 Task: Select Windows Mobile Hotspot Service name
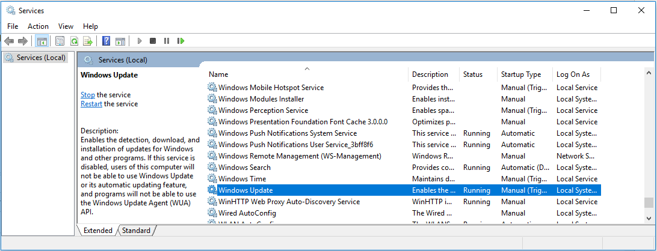click(x=271, y=88)
